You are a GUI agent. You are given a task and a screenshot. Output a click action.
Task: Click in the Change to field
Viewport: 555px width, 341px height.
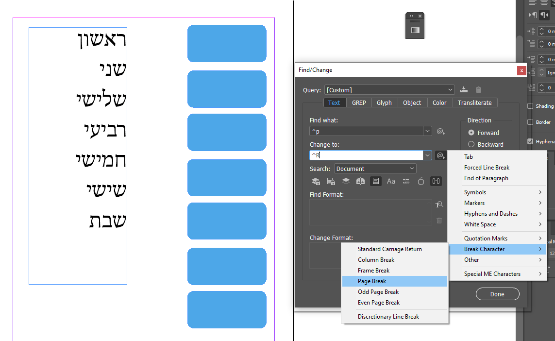point(366,155)
